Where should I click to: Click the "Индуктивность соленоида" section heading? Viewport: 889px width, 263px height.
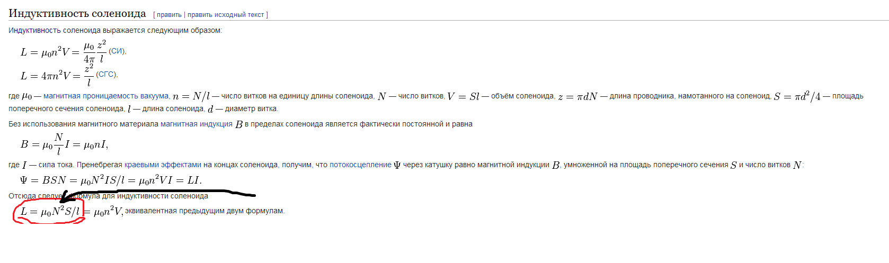point(77,13)
